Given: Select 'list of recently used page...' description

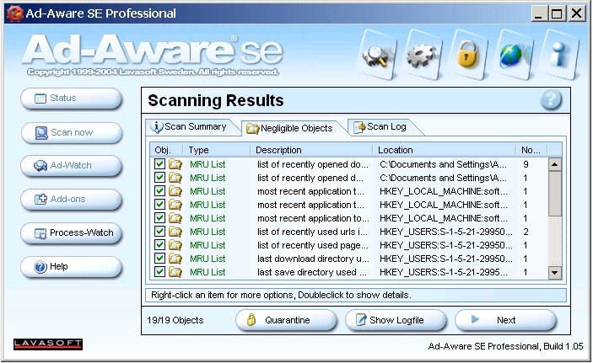Looking at the screenshot, I should (x=312, y=245).
